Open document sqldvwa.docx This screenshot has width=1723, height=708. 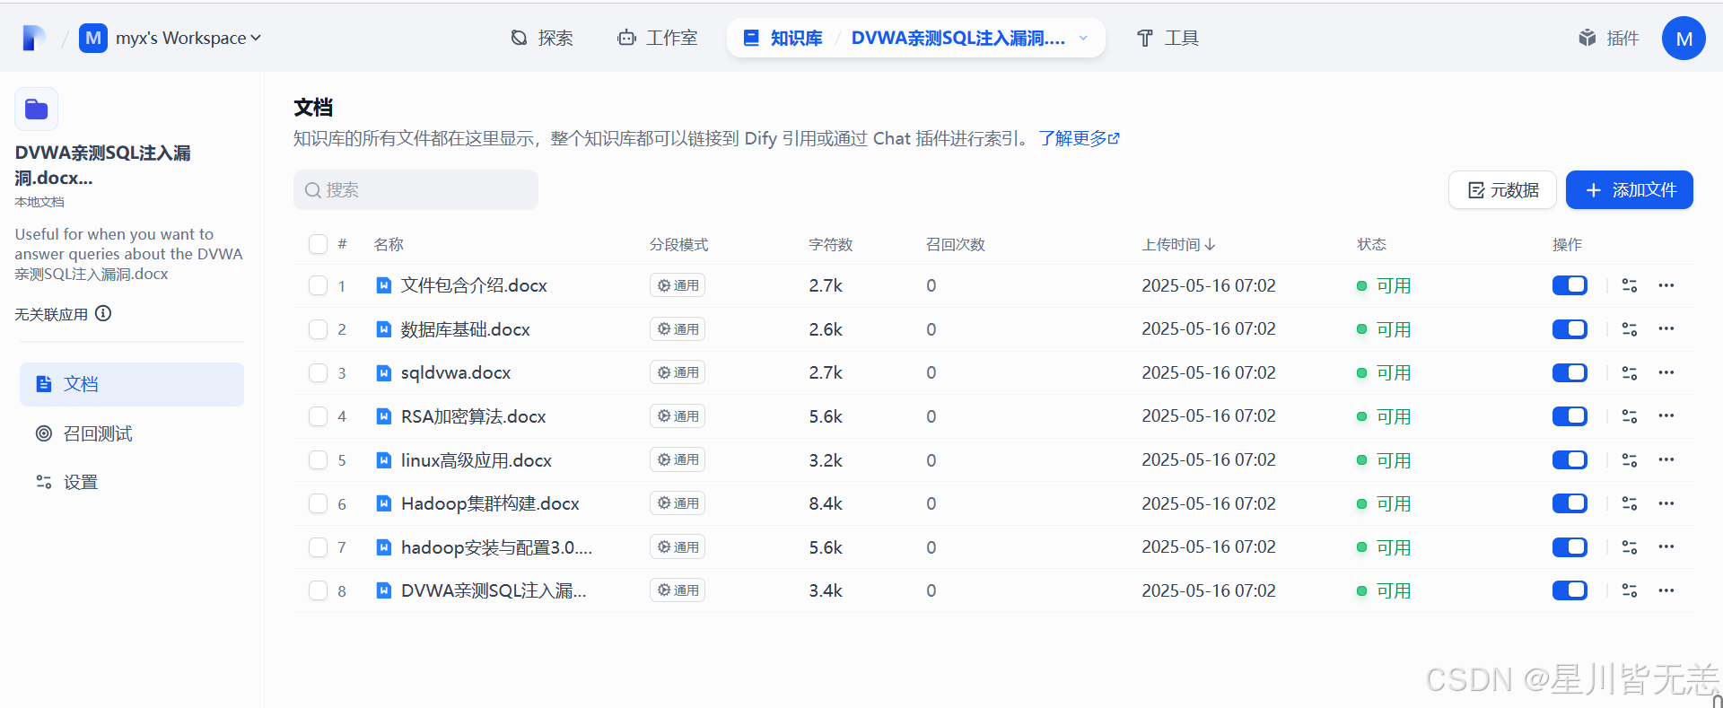(456, 372)
